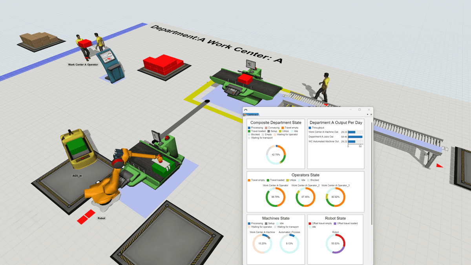Click the Composite Department State donut chart

click(x=276, y=155)
